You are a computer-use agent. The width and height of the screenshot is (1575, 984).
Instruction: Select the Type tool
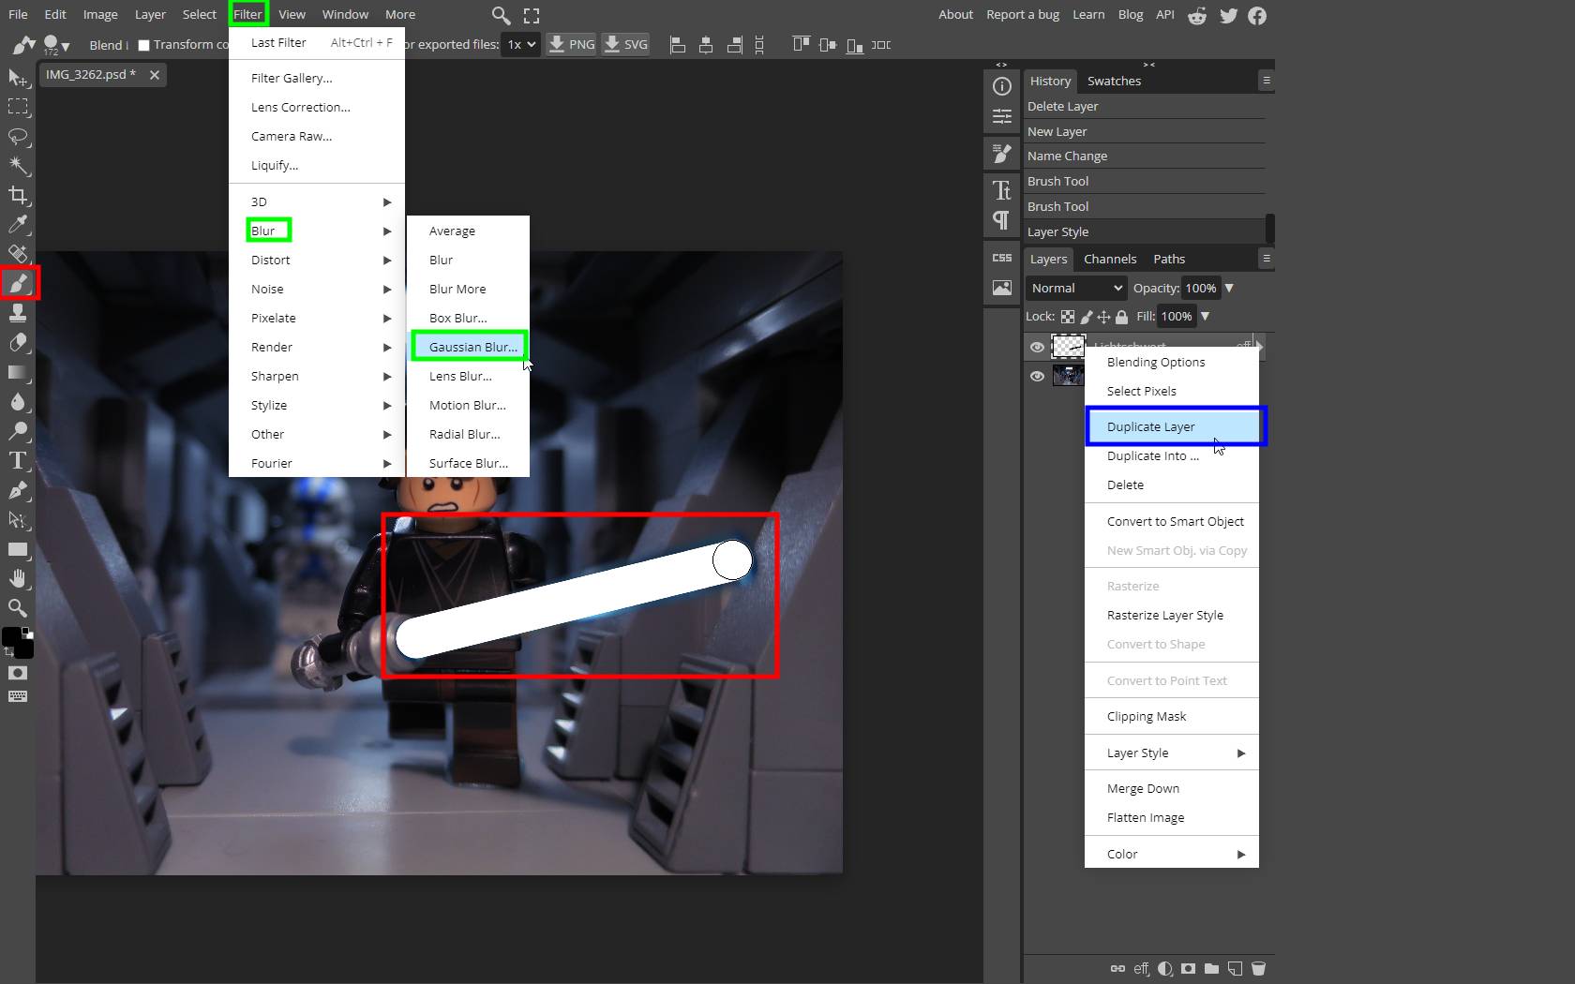tap(18, 460)
